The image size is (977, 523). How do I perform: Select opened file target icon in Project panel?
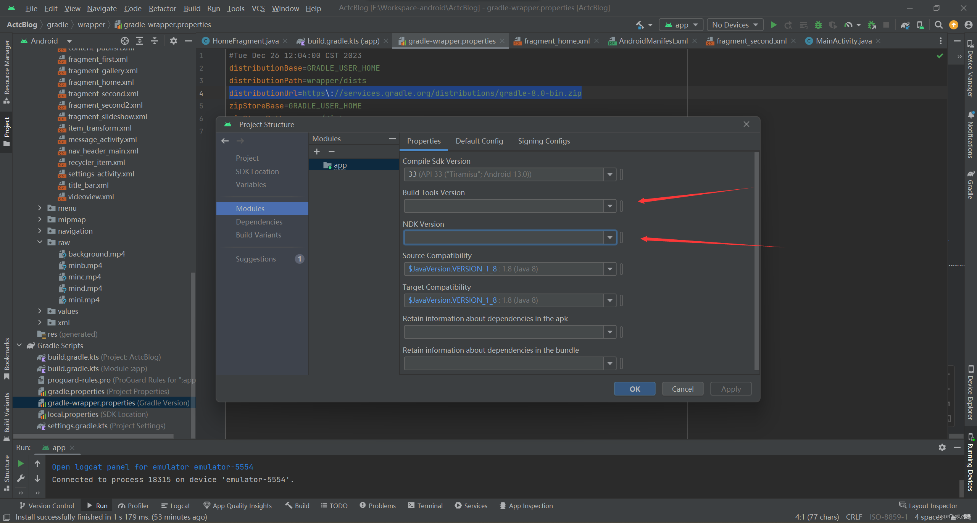(x=125, y=41)
